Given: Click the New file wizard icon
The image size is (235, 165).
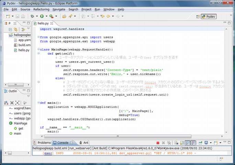Looking at the screenshot, I should pyautogui.click(x=8, y=16).
